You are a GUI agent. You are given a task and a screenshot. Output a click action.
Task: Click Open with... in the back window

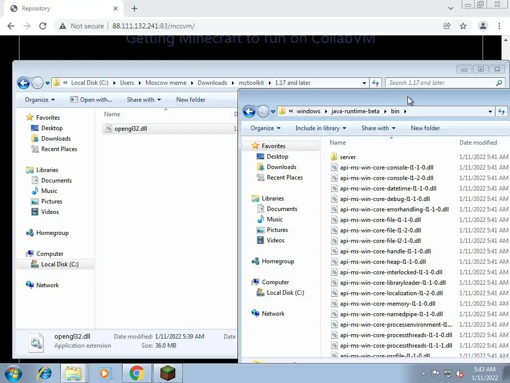91,100
